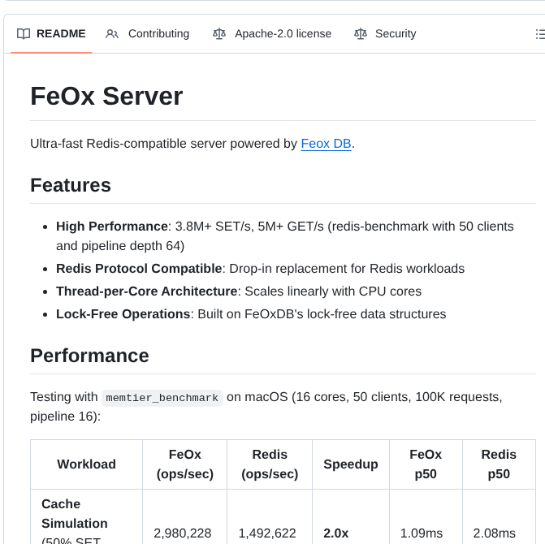Click the Cache Simulation row label
The image size is (545, 544).
(75, 514)
